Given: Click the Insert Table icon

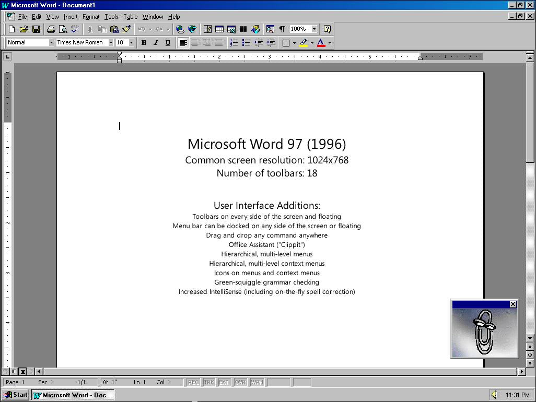Looking at the screenshot, I should (219, 29).
